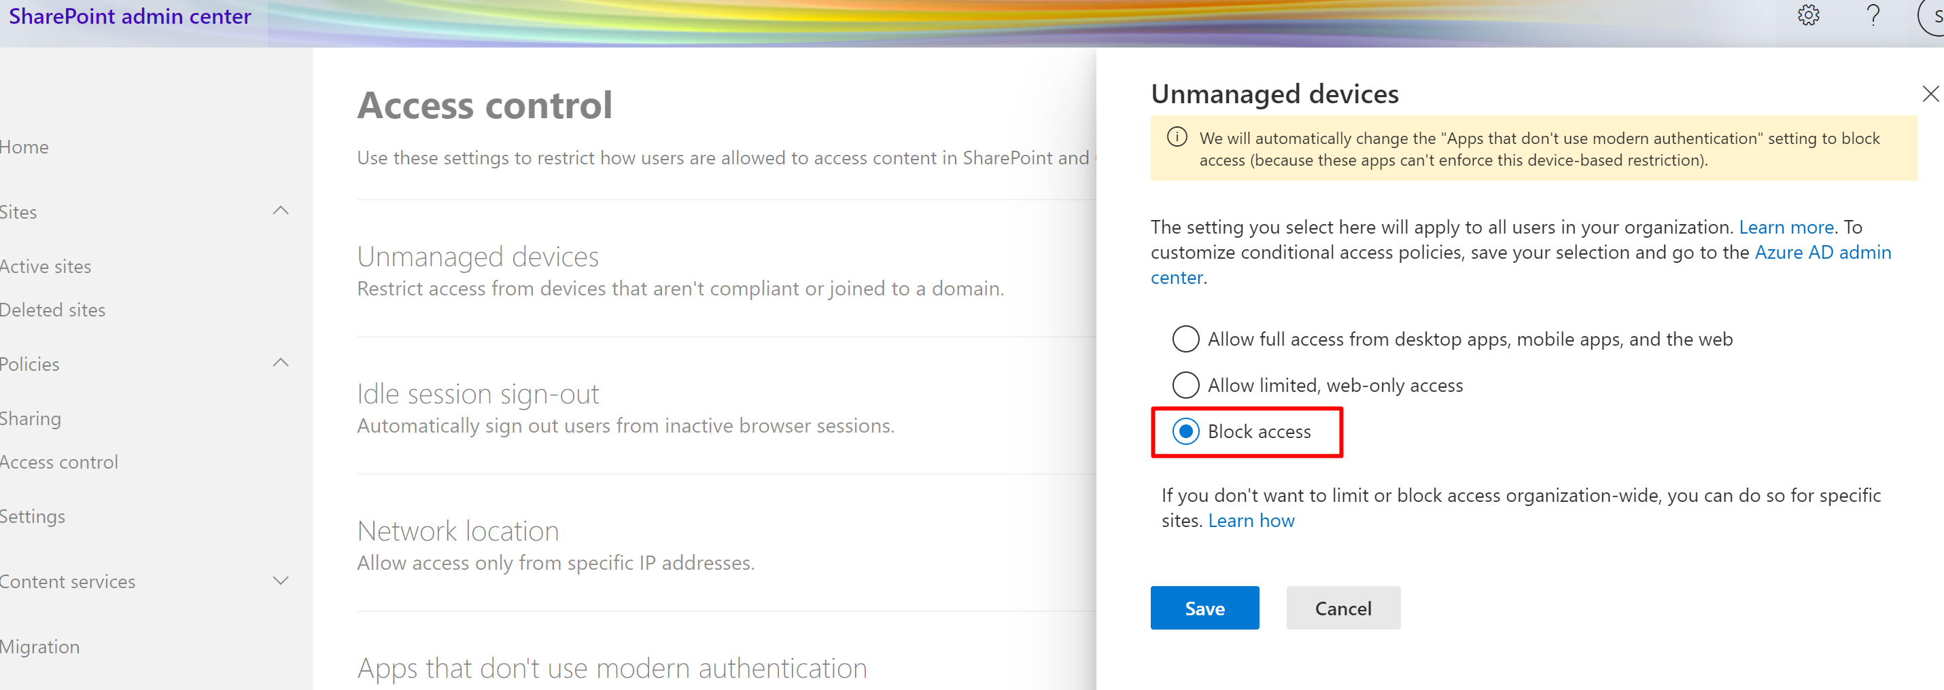Cancel the unmanaged devices changes

[1342, 608]
